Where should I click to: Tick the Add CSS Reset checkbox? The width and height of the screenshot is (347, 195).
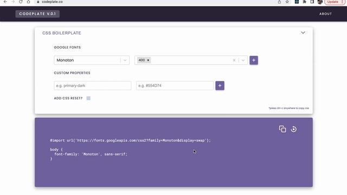pos(88,98)
